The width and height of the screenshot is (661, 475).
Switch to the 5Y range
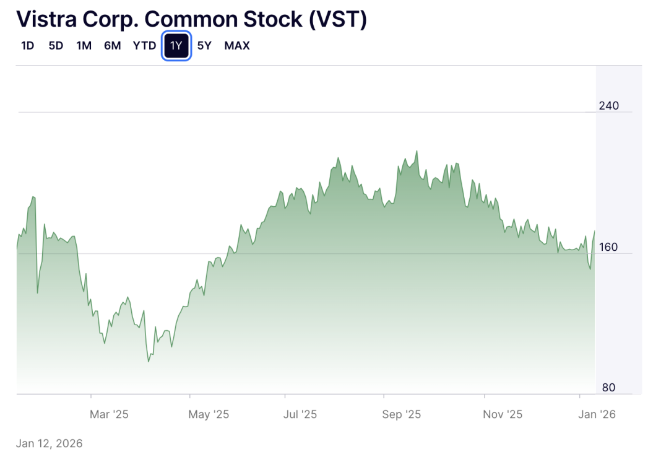pyautogui.click(x=204, y=46)
